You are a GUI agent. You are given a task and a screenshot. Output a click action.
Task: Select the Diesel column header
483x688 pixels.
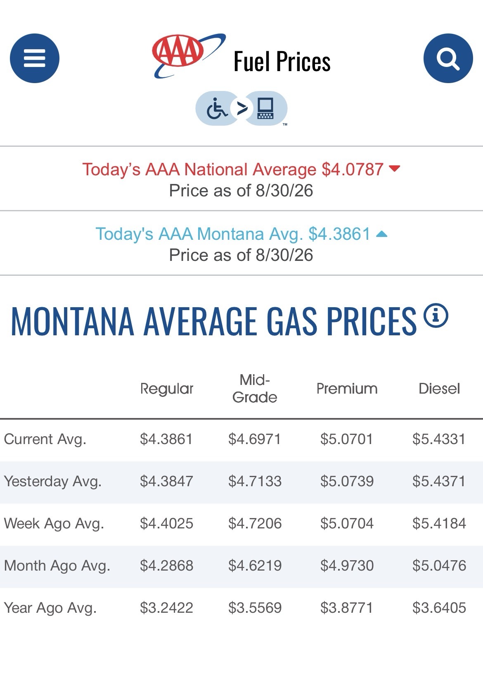coord(439,389)
